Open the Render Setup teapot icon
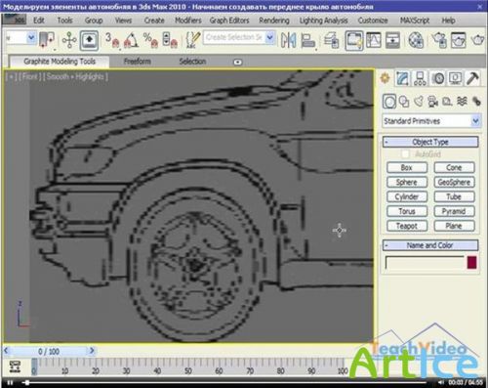488x388 pixels. click(x=439, y=40)
